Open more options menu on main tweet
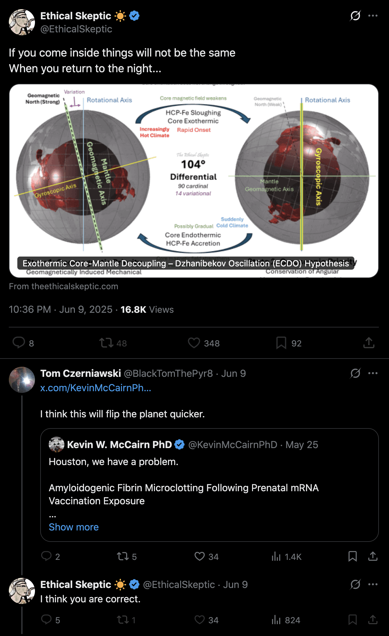This screenshot has width=389, height=636. pyautogui.click(x=373, y=16)
